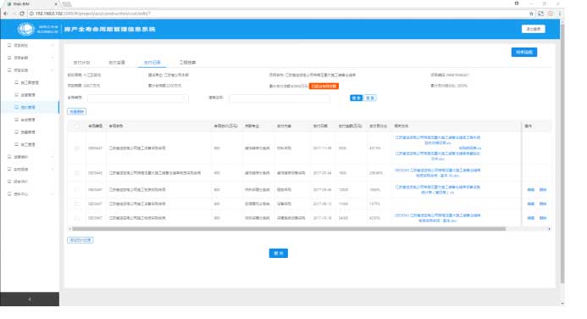
Task: Click the globe logo in the blue header
Action: 25,29
